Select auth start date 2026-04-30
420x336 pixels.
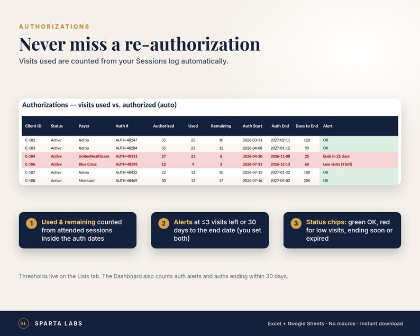tap(252, 156)
